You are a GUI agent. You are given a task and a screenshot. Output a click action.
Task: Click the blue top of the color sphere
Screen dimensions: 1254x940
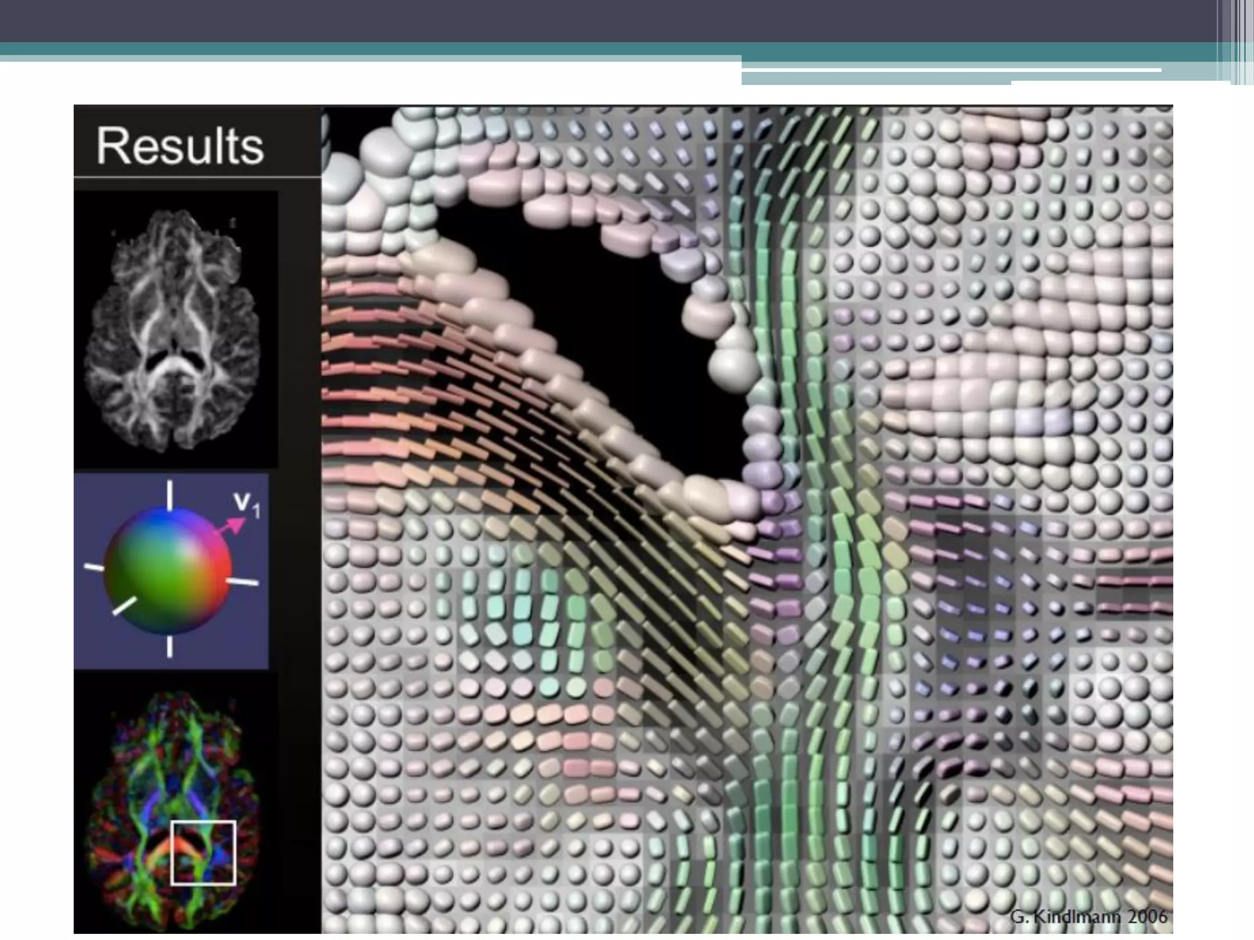tap(167, 519)
